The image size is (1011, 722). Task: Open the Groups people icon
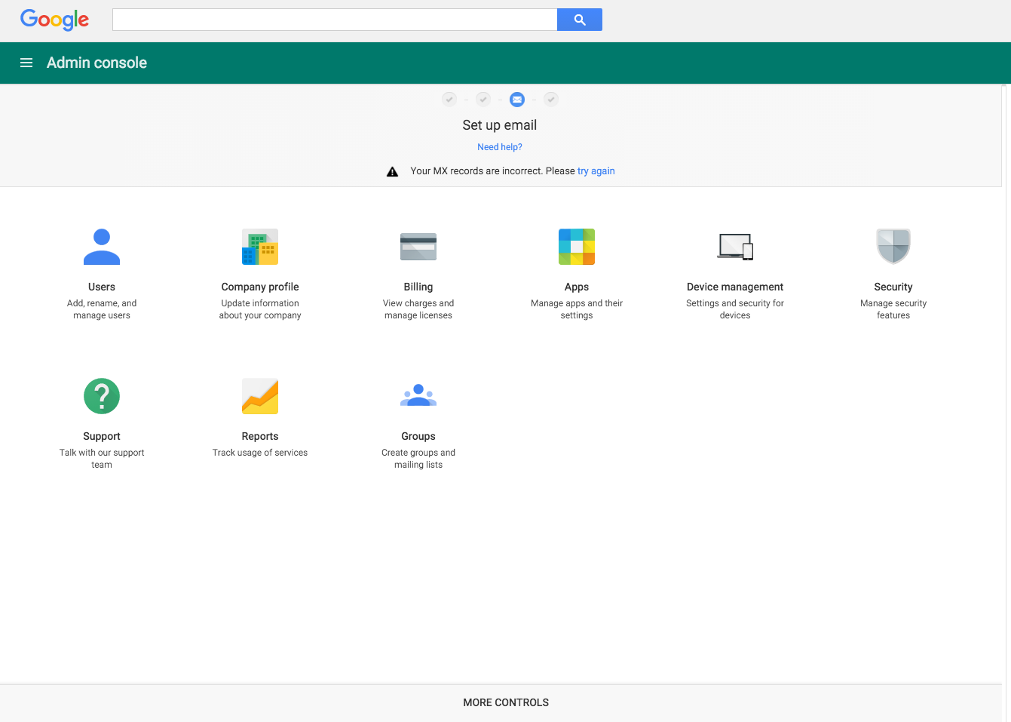coord(418,395)
